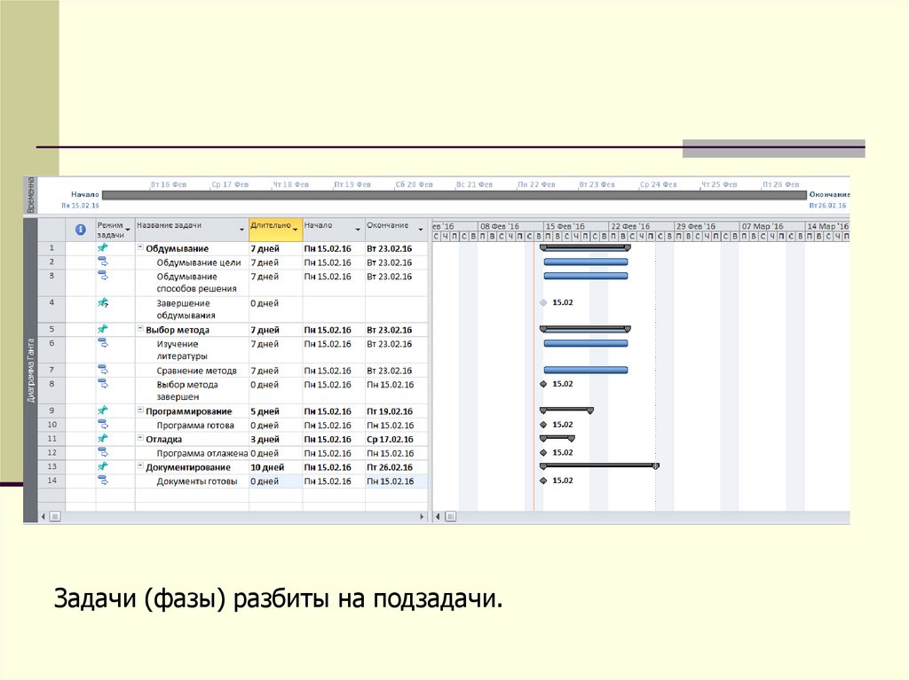Click the pin mode icon for Отладка row
909x680 pixels.
click(x=102, y=438)
